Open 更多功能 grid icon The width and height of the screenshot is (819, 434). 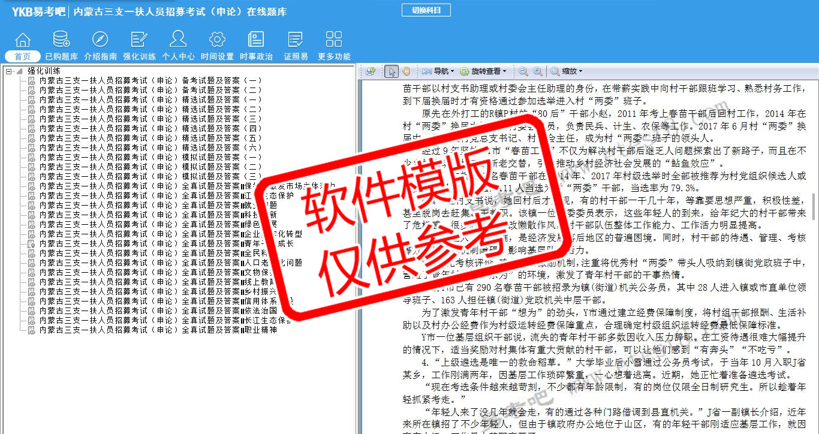tap(334, 40)
